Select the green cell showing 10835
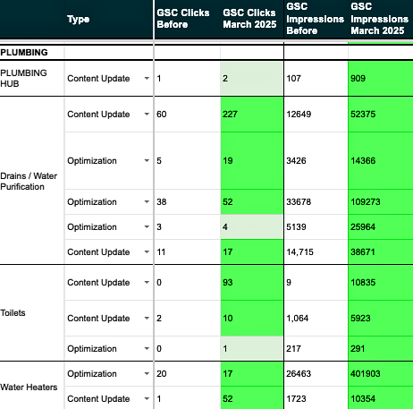Image resolution: width=413 pixels, height=409 pixels. pos(381,283)
